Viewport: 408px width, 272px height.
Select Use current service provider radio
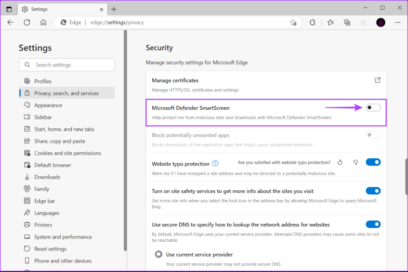pyautogui.click(x=159, y=254)
